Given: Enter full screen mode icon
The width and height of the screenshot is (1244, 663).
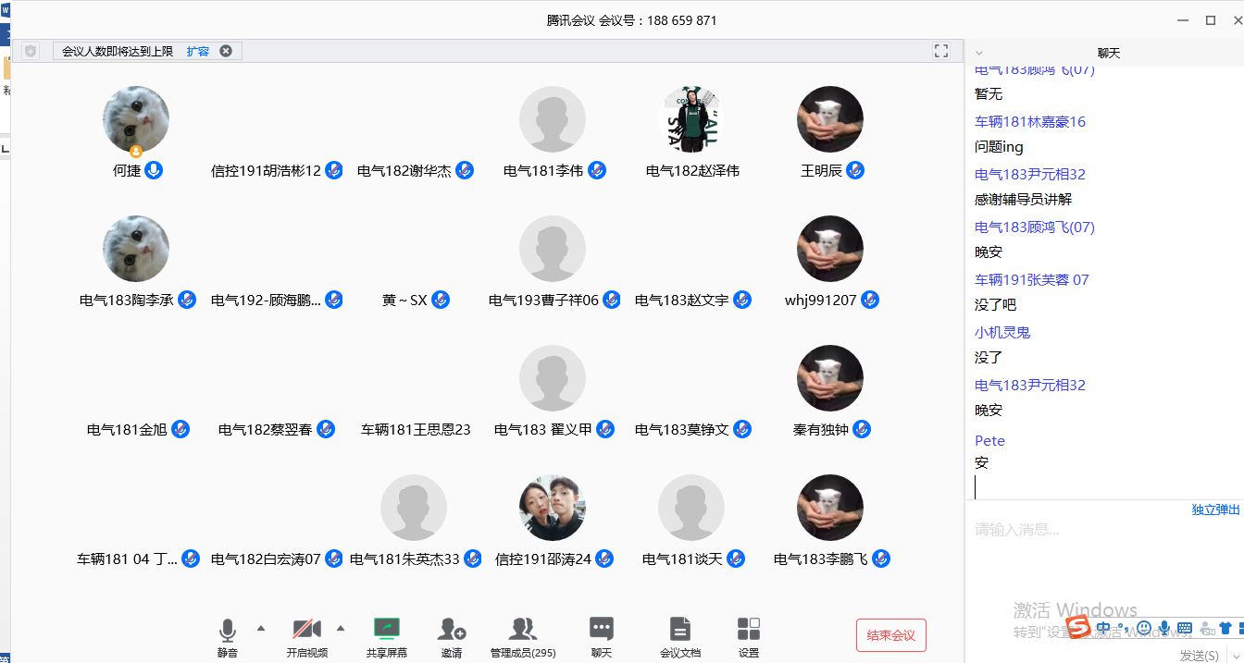Looking at the screenshot, I should point(941,51).
